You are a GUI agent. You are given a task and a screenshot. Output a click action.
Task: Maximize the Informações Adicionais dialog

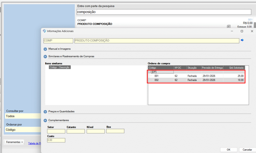[242, 31]
